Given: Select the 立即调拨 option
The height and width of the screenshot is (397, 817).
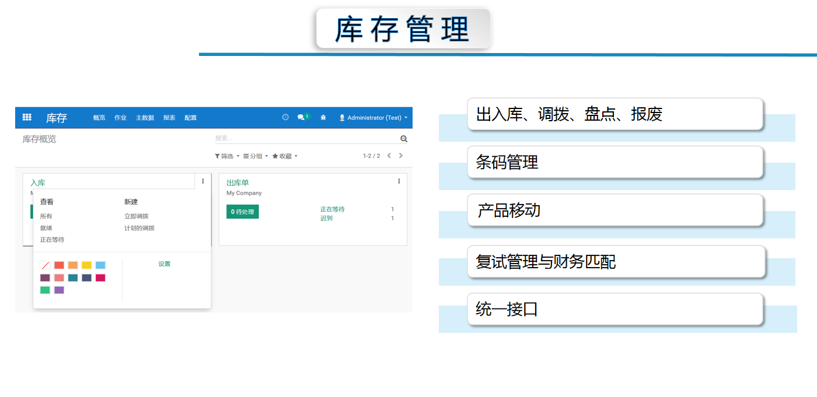Looking at the screenshot, I should 135,216.
